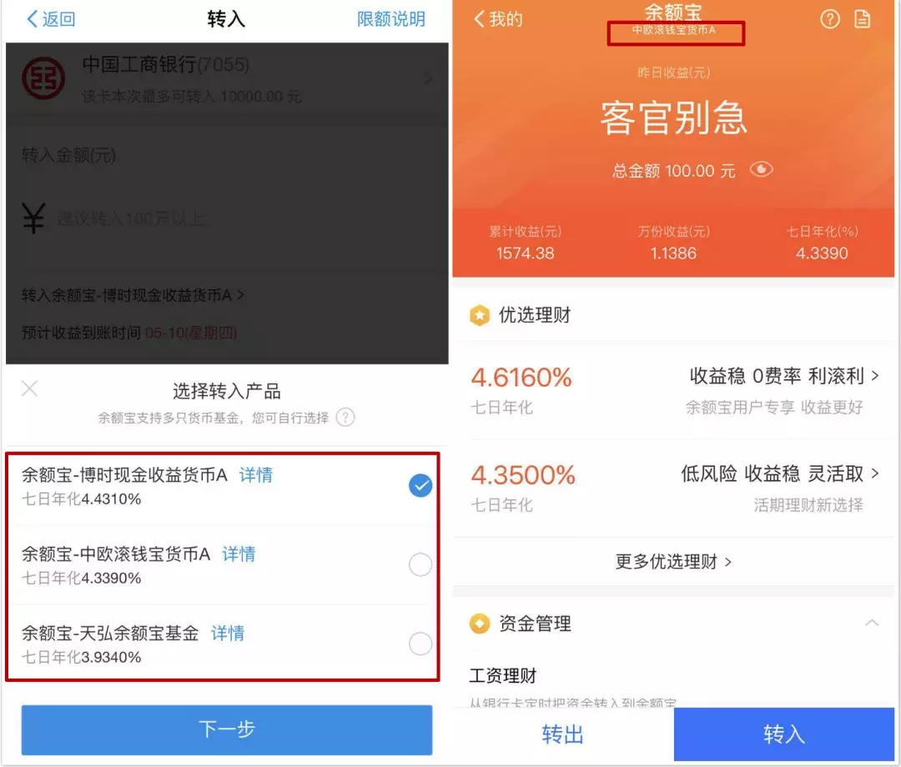Tap the 资金管理 coin icon
Screen dimensions: 901x767
point(479,624)
